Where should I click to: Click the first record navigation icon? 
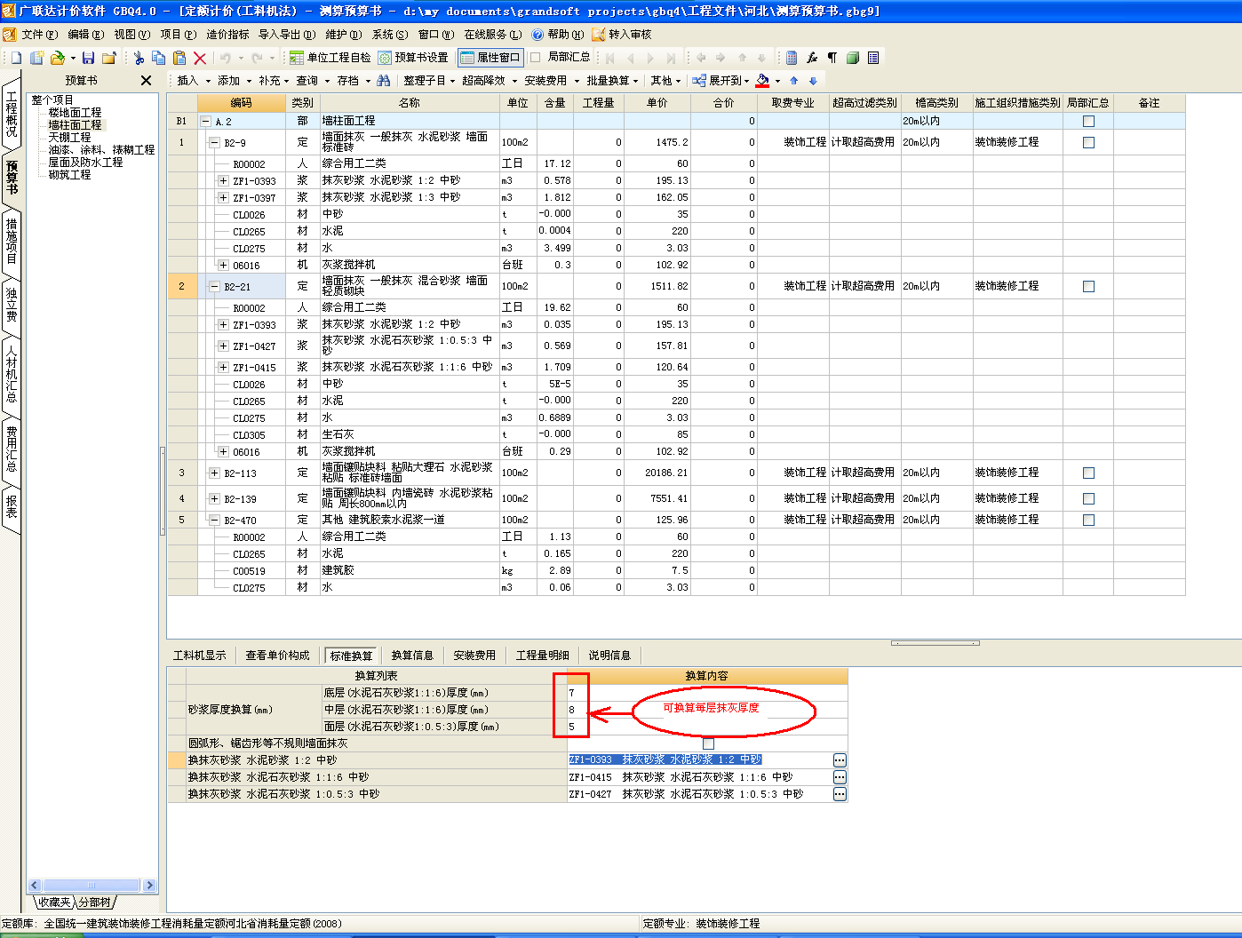click(610, 58)
